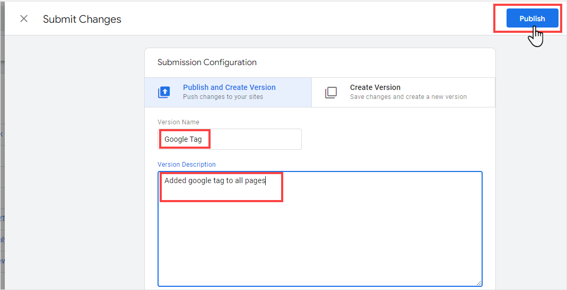The width and height of the screenshot is (567, 290).
Task: Click the publish upload icon
Action: (164, 92)
